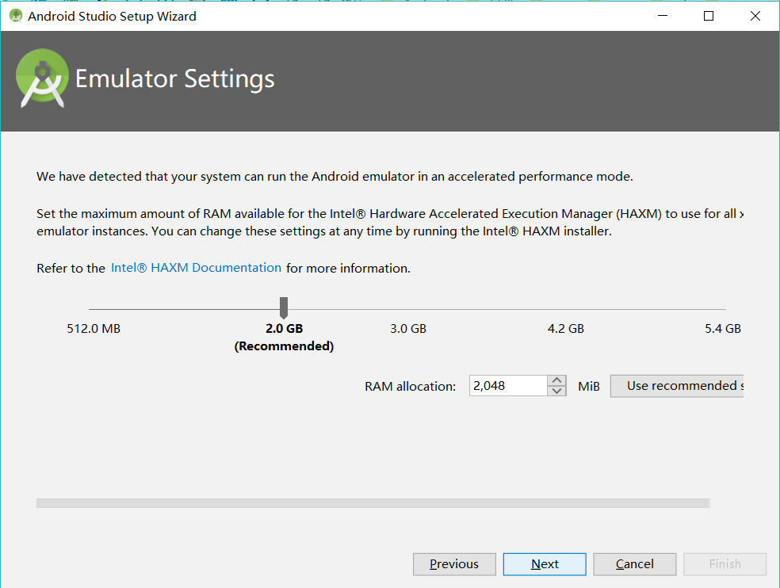Proceed by clicking the Next button
The image size is (780, 588).
pos(545,564)
